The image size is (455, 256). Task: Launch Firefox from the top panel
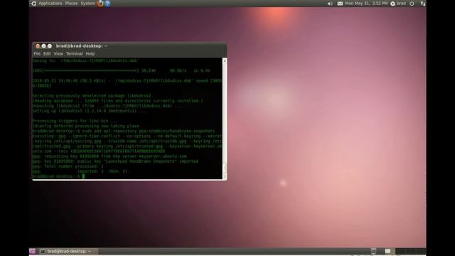100,3
